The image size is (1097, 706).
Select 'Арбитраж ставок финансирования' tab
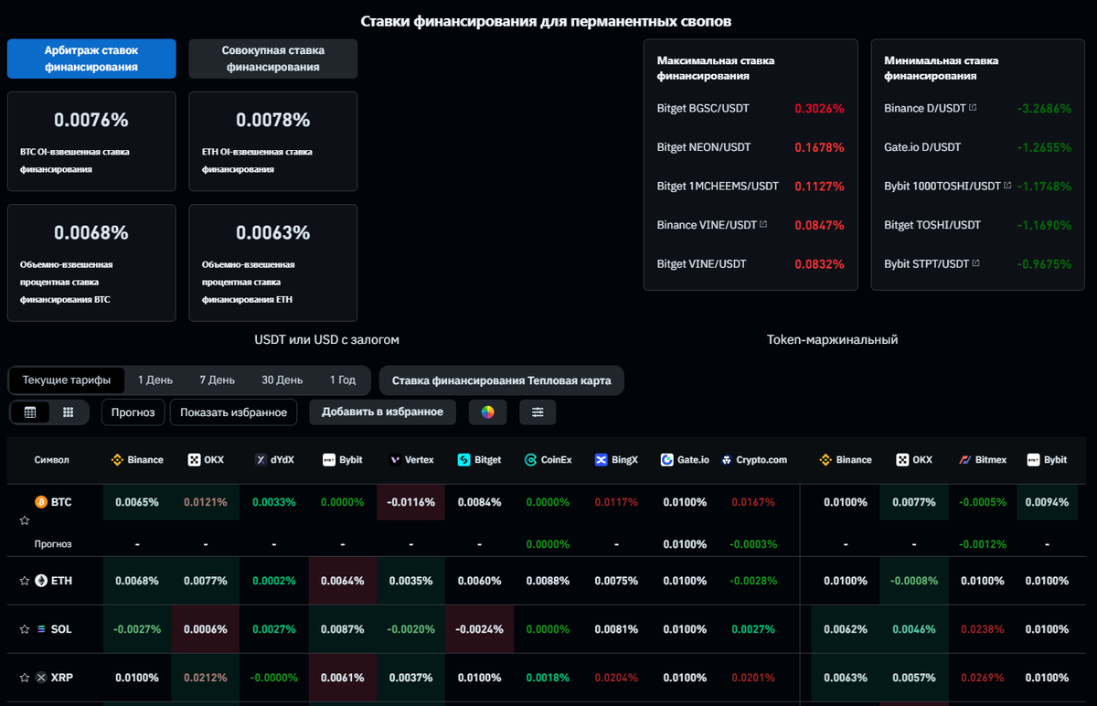pos(91,59)
